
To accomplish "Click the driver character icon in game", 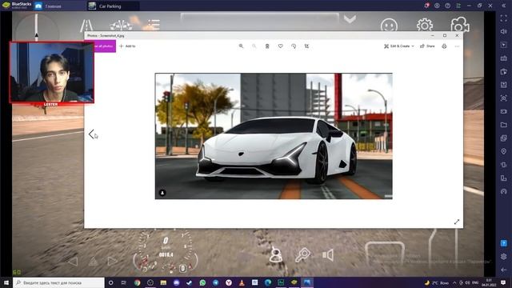I will click(276, 254).
